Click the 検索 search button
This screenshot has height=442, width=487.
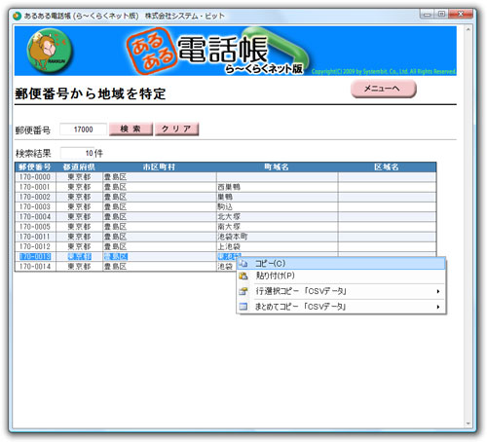coord(131,129)
